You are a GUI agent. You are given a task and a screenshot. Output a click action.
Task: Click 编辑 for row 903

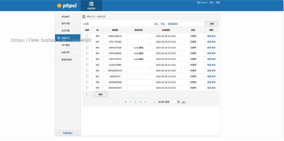click(x=209, y=65)
